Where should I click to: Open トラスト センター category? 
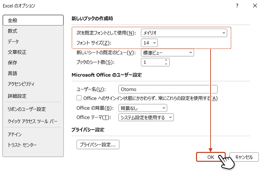click(33, 145)
